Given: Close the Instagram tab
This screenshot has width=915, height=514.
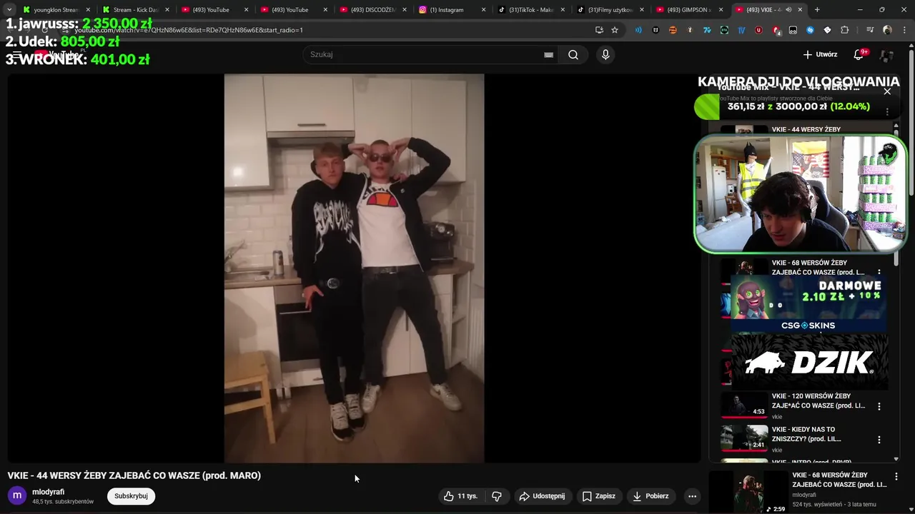Looking at the screenshot, I should (483, 9).
